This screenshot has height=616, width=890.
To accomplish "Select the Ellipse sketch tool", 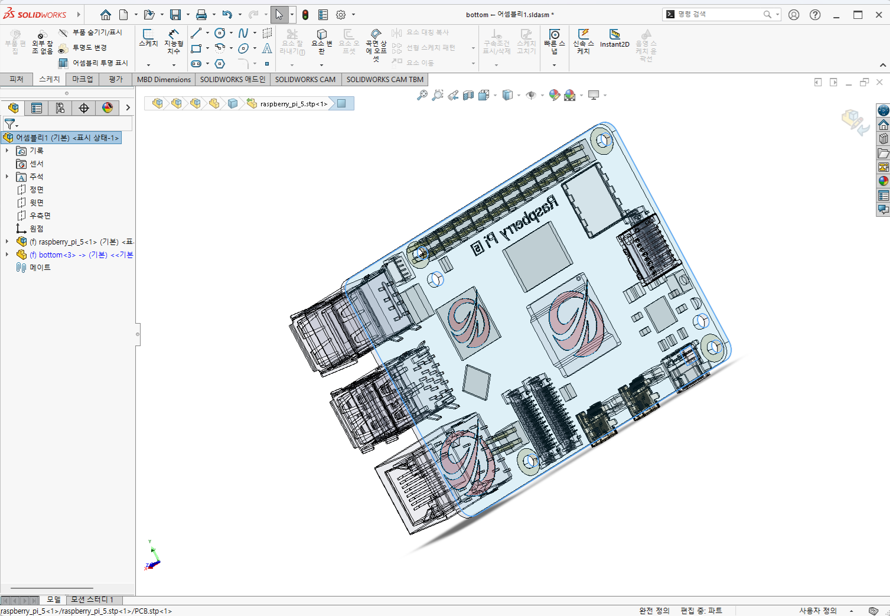I will tap(243, 48).
